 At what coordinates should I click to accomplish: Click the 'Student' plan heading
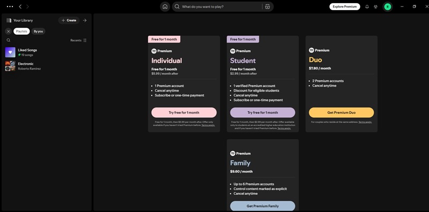[x=243, y=60]
